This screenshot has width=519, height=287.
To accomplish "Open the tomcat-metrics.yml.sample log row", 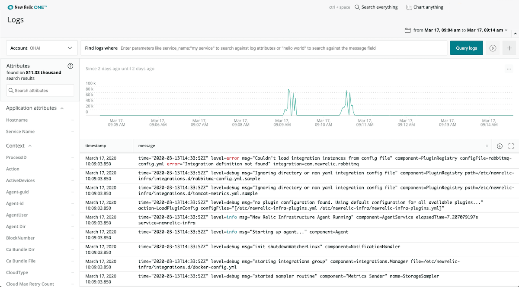I will click(x=299, y=191).
